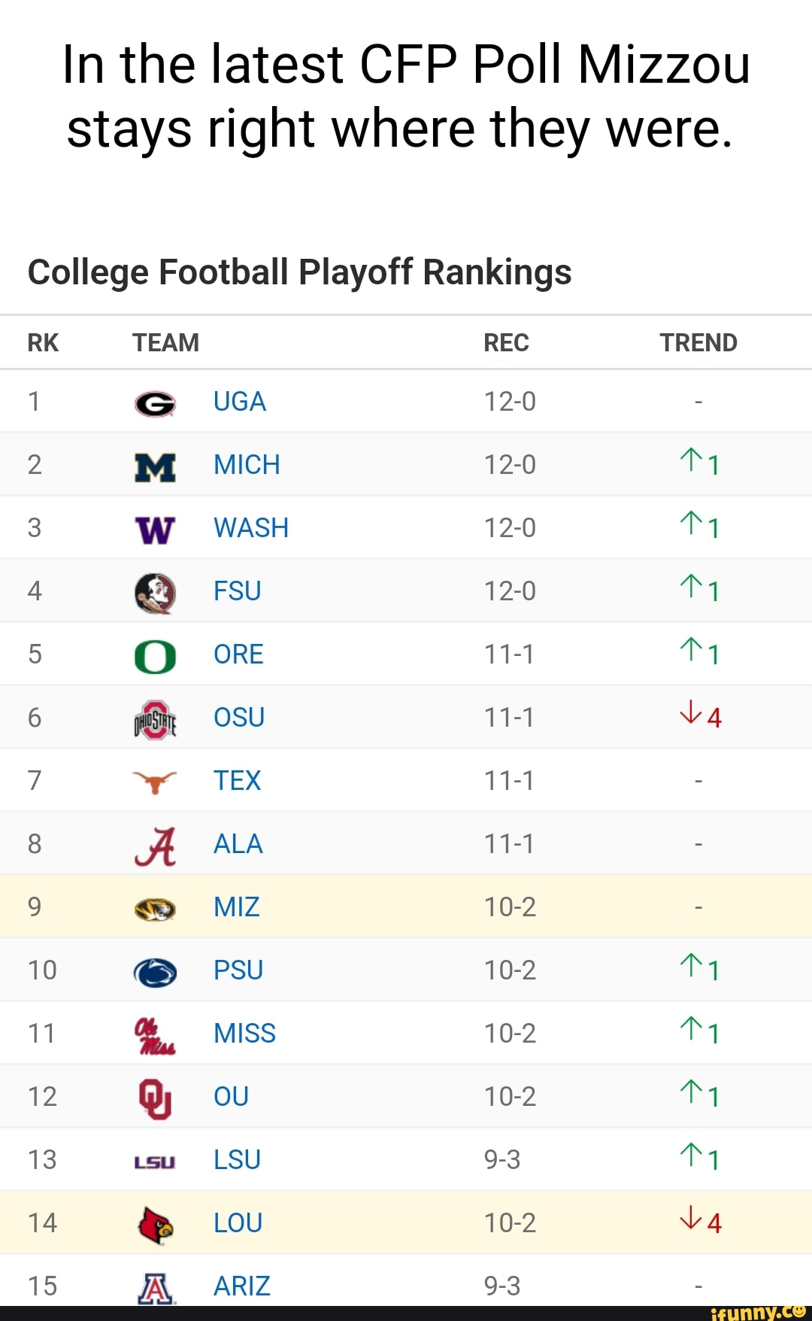Click the Washington Huskies W logo

[x=155, y=527]
